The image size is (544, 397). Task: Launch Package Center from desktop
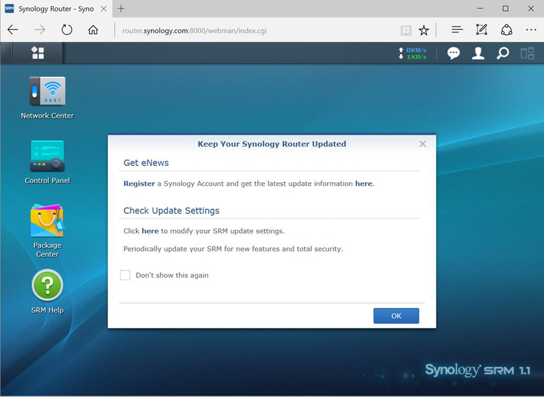click(x=47, y=222)
